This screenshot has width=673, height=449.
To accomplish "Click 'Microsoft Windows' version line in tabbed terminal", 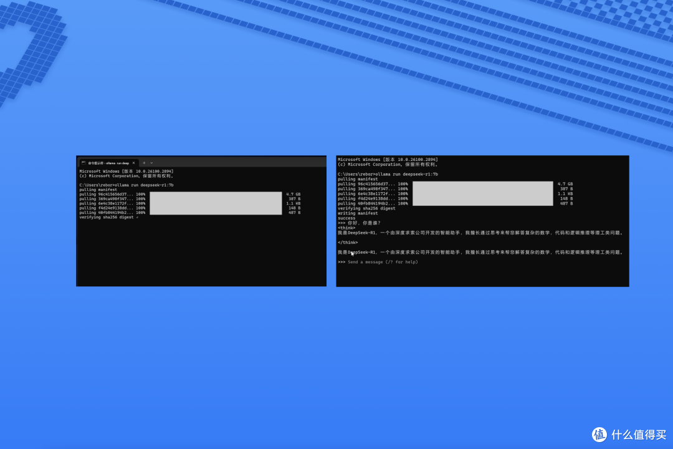I will pyautogui.click(x=126, y=171).
